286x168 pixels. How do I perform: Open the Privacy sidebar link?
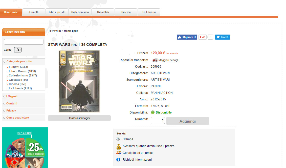tap(11, 110)
